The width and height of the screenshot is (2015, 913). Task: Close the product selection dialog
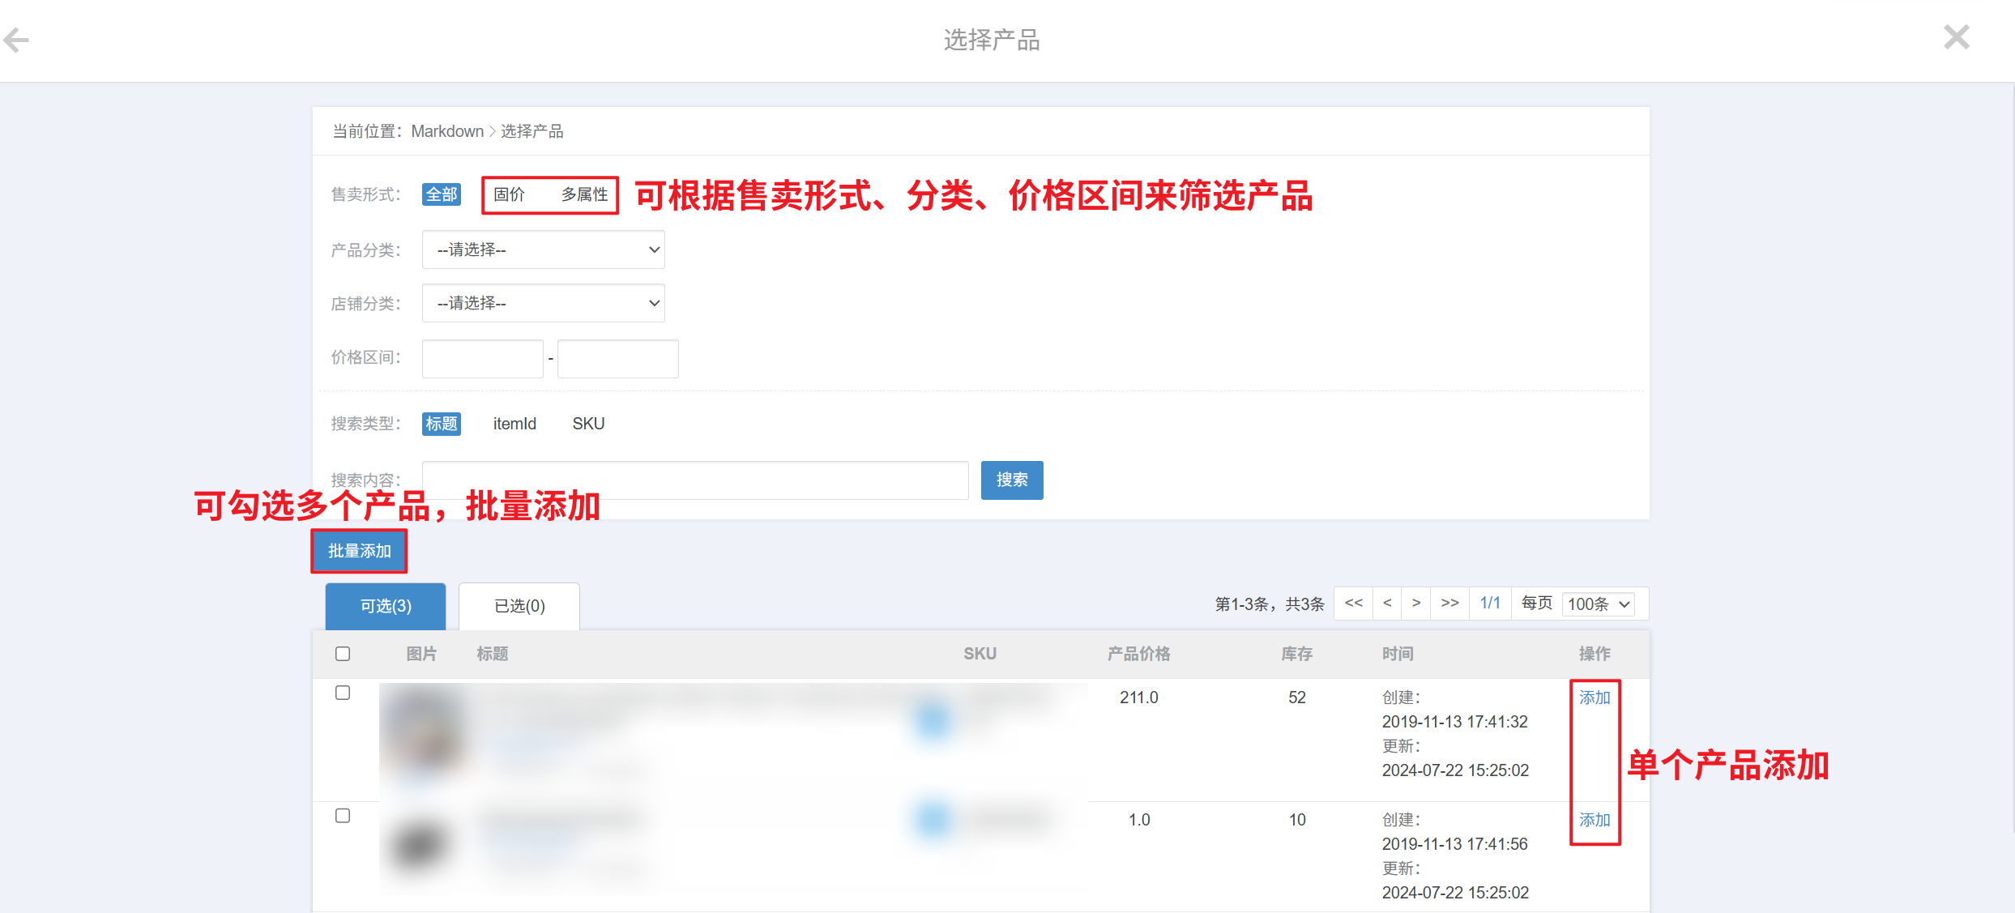(x=1956, y=37)
